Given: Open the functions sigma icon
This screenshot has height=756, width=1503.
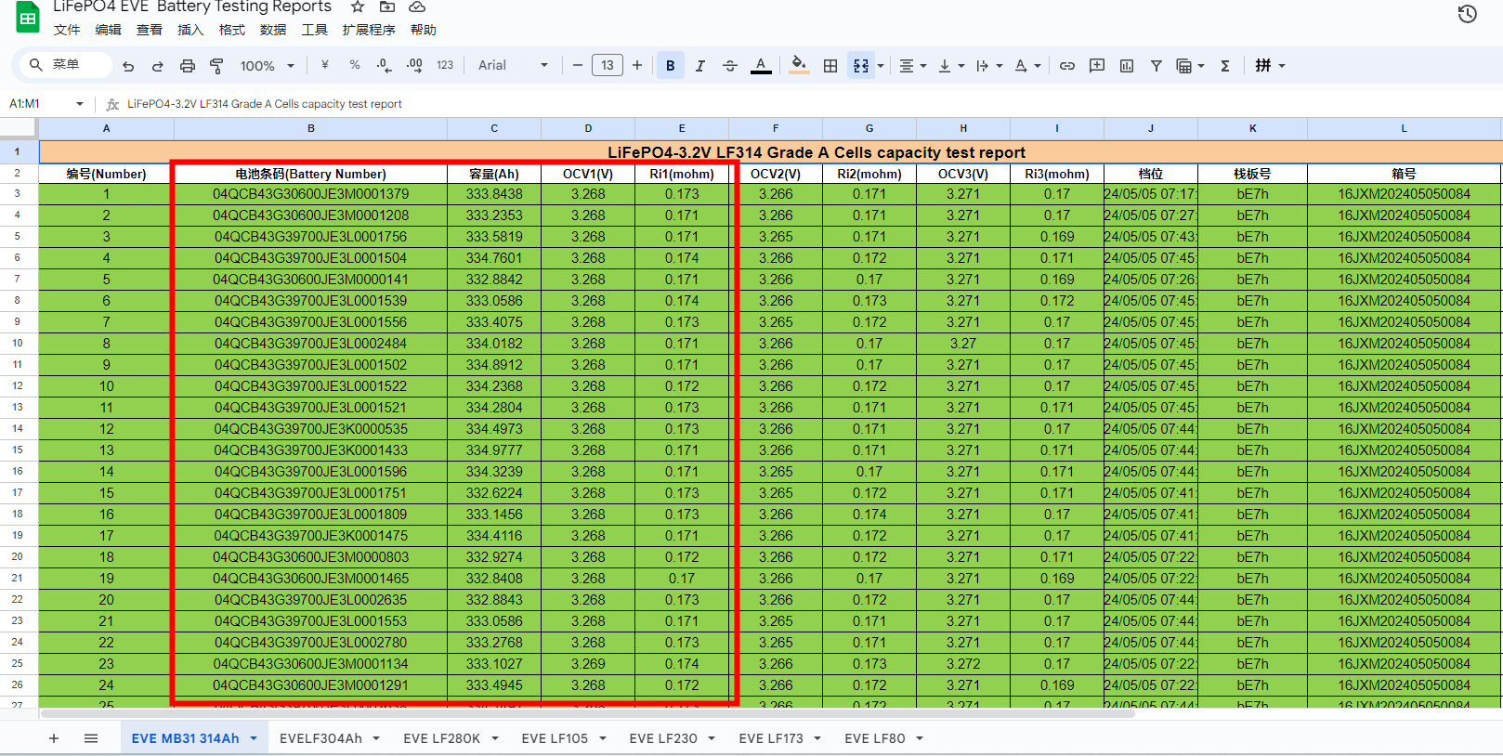Looking at the screenshot, I should 1225,66.
